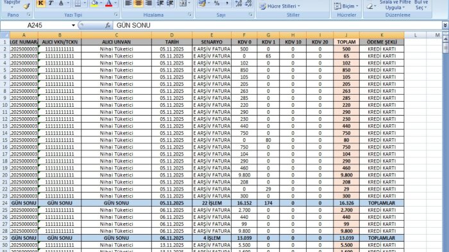Click the ÖDEME ŞEKLİ header cell
449x252 pixels.
tap(382, 42)
